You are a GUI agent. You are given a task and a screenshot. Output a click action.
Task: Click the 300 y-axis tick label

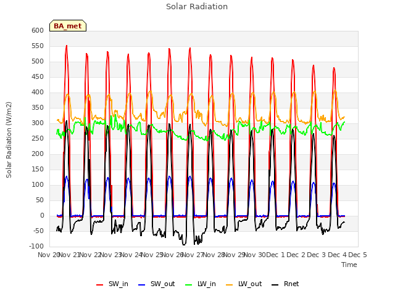pos(38,123)
